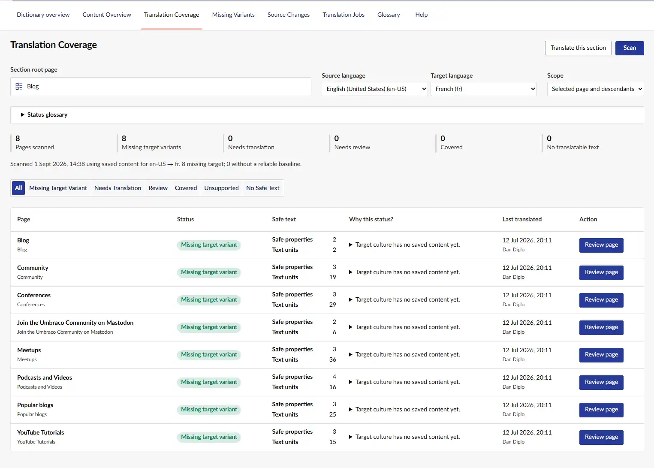Click the No translatable text count

click(549, 139)
